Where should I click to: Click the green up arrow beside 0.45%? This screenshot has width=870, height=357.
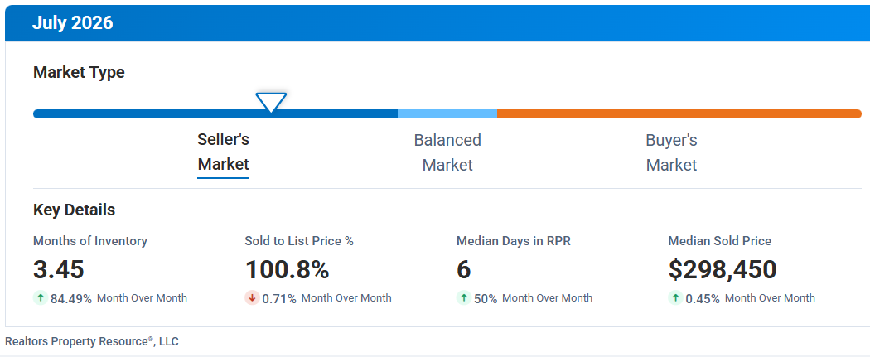[x=676, y=298]
